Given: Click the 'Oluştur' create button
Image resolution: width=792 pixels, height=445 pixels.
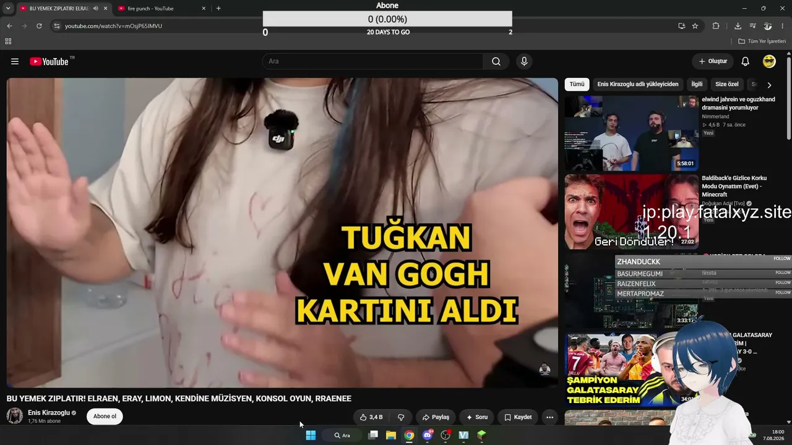Looking at the screenshot, I should (x=713, y=61).
